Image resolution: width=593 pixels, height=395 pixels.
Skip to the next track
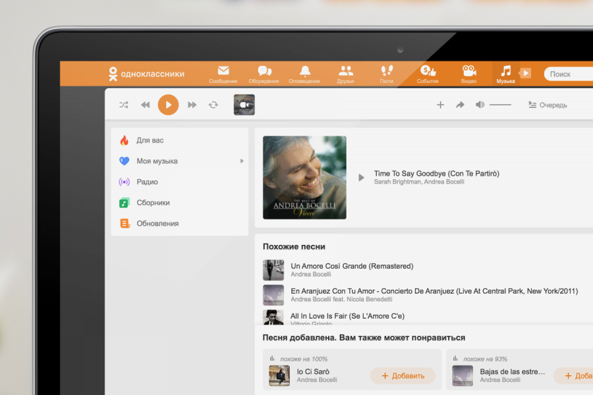(192, 105)
